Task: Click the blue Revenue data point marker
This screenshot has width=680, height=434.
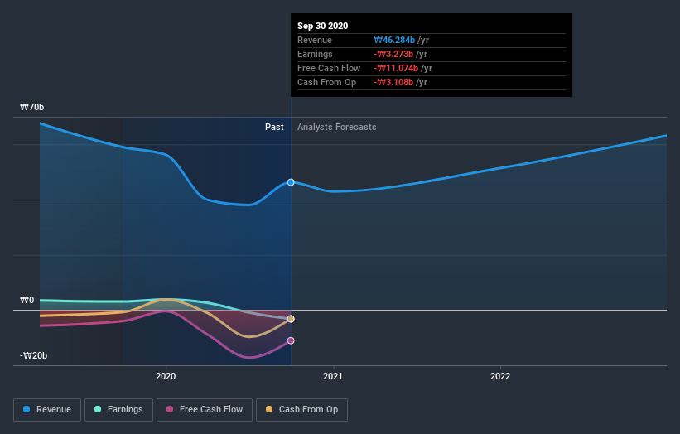Action: [291, 182]
